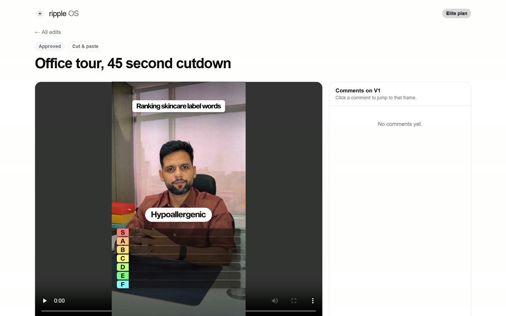Click the Elite plan badge
The image size is (506, 316).
coord(456,13)
